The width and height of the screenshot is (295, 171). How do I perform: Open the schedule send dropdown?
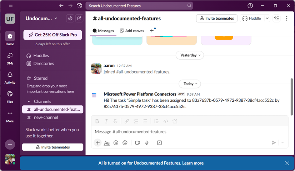[282, 142]
